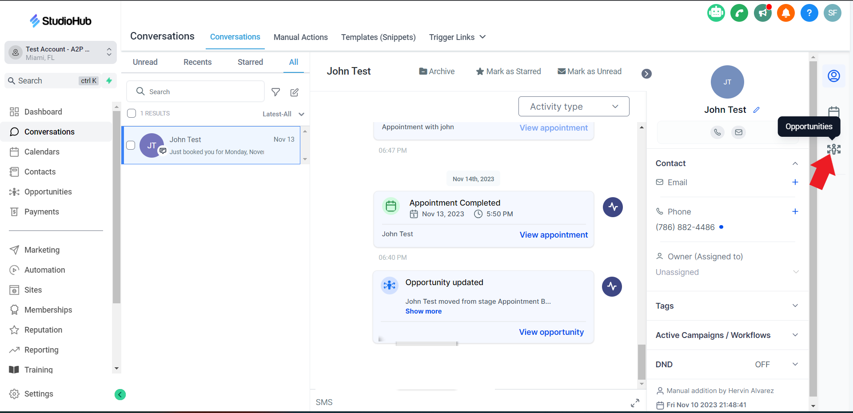This screenshot has height=413, width=853.
Task: Edit John Test name with pencil icon
Action: pyautogui.click(x=757, y=110)
